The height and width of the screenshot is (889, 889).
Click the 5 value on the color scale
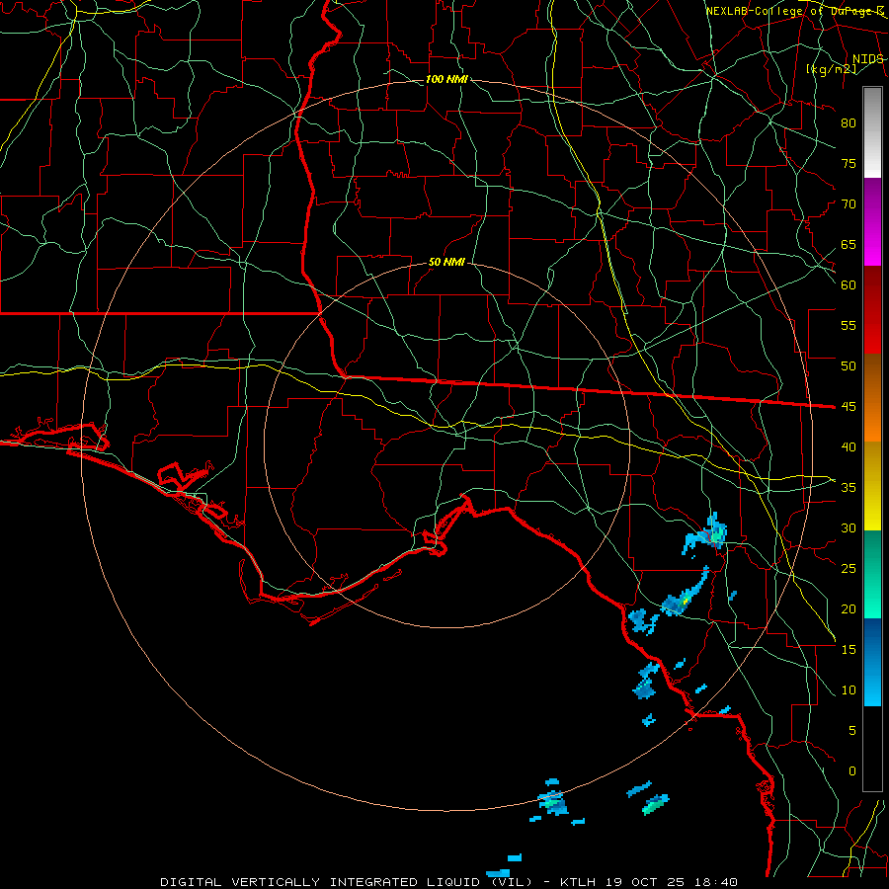tap(852, 731)
